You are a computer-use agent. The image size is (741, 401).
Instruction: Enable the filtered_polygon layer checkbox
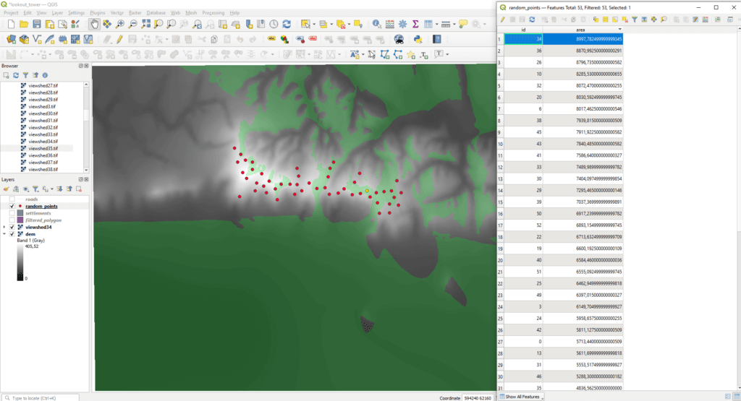pos(12,220)
